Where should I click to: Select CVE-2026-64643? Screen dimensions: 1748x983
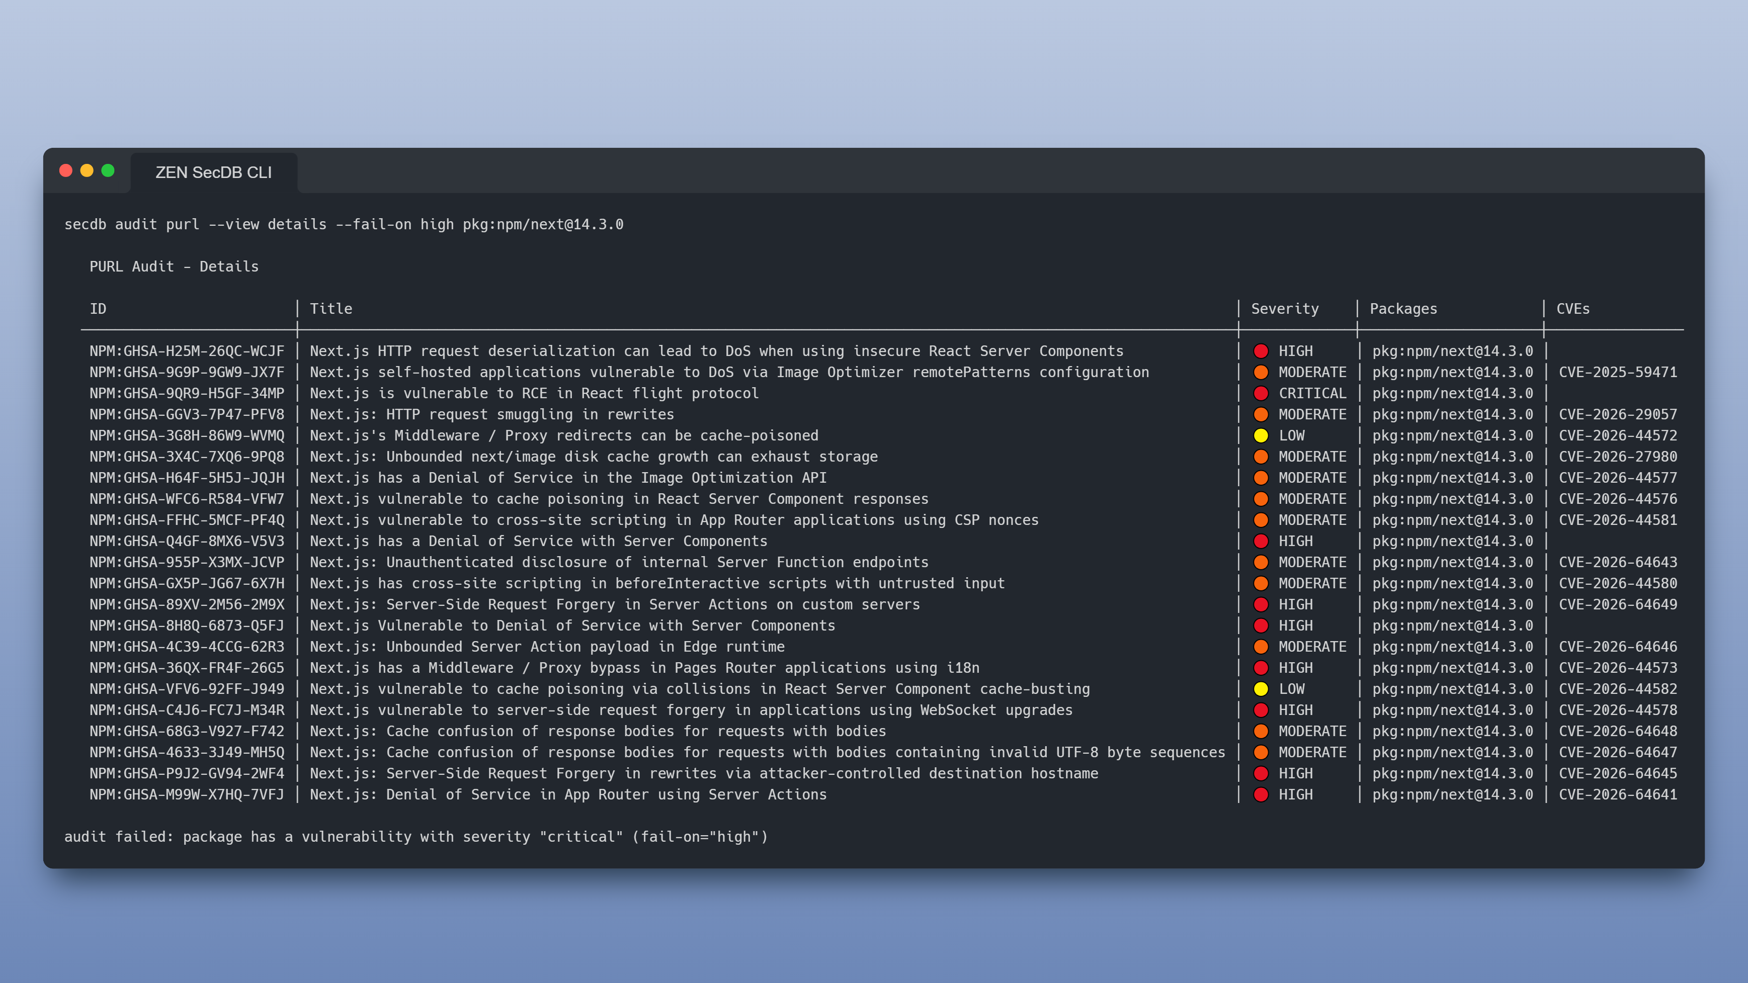(x=1618, y=562)
